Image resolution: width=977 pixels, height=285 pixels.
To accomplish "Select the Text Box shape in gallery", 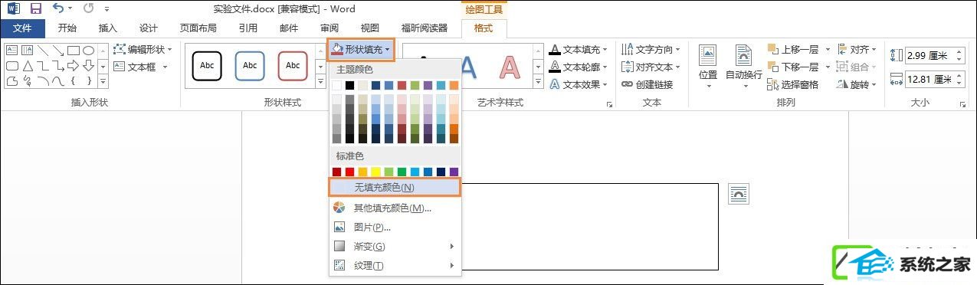I will click(12, 50).
